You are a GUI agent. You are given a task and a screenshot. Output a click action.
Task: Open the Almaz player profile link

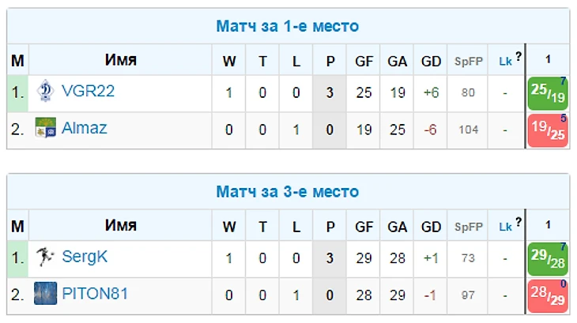84,129
